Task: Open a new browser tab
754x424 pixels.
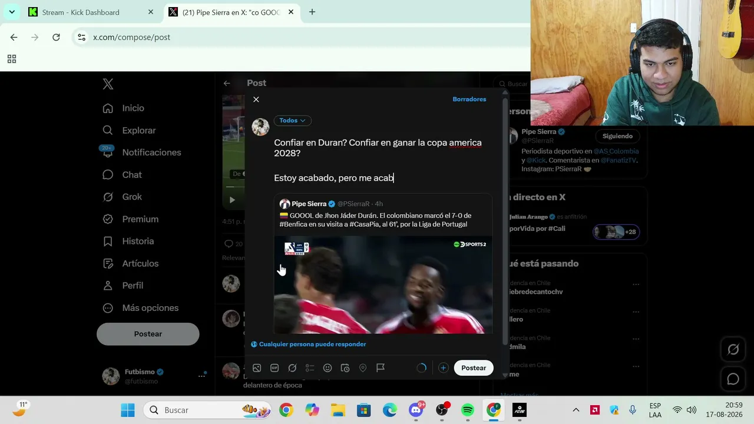Action: 312,12
